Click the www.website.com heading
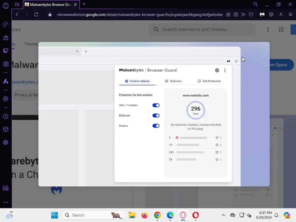The width and height of the screenshot is (296, 222). click(x=196, y=95)
